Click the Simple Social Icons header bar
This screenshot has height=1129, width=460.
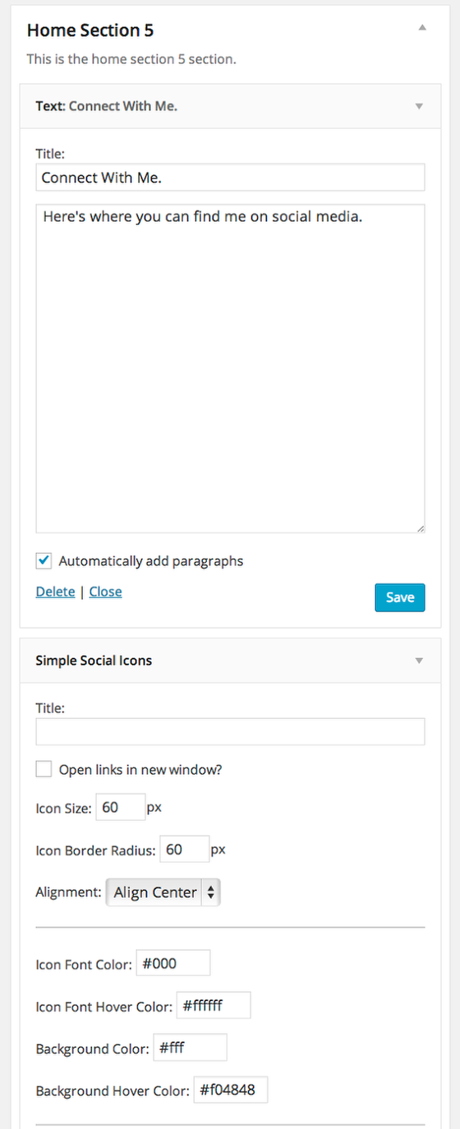click(x=230, y=661)
